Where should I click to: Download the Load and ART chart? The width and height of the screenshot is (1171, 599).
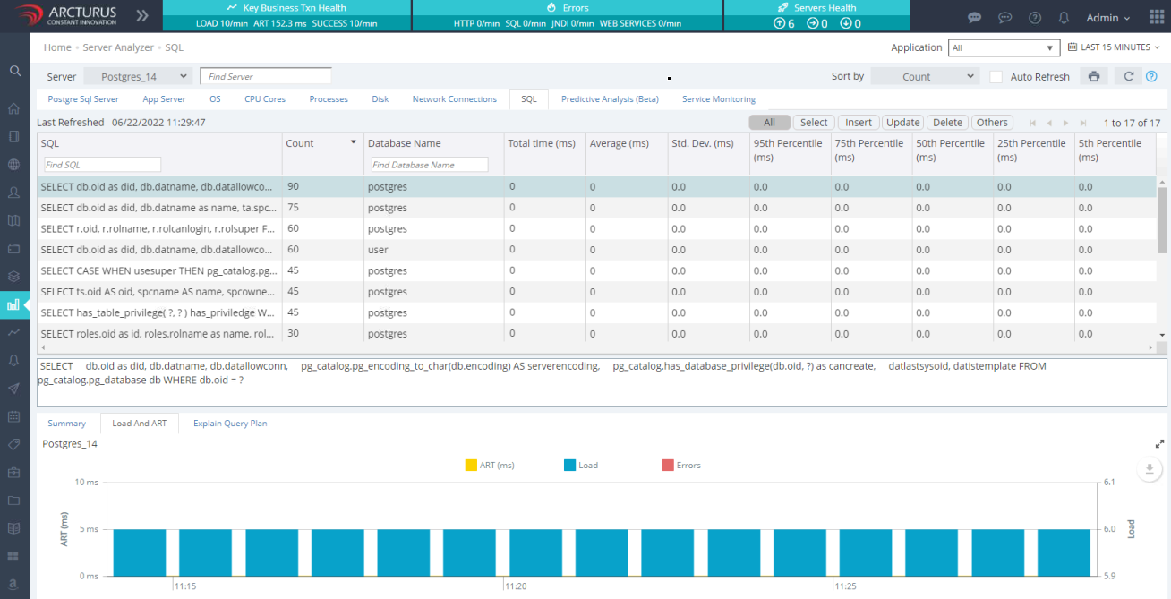(x=1150, y=469)
